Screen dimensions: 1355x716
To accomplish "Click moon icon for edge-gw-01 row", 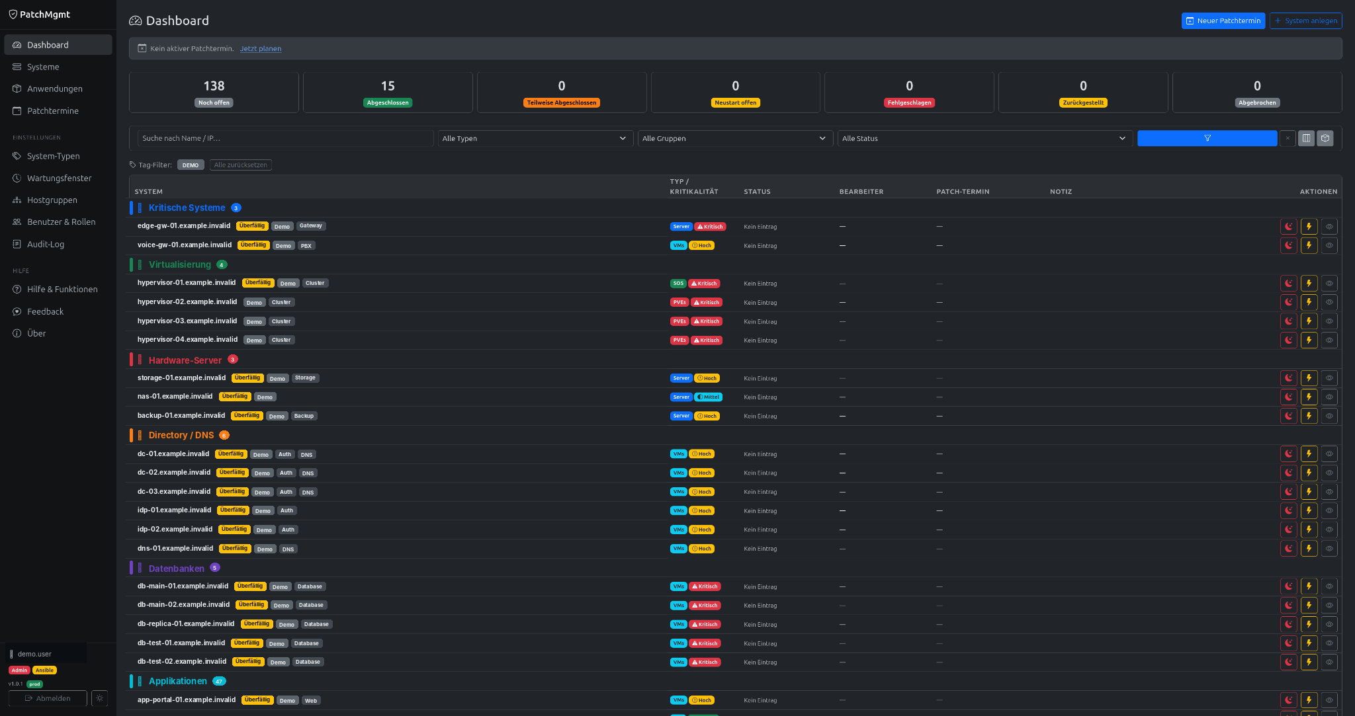I will pos(1289,226).
